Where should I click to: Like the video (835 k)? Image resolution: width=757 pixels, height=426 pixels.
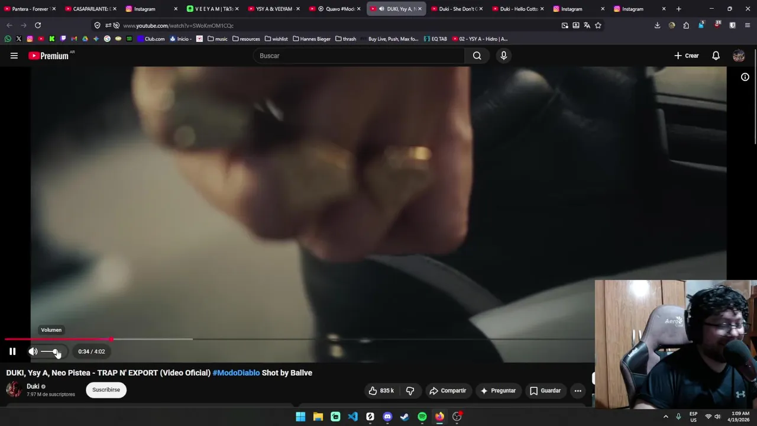[381, 390]
